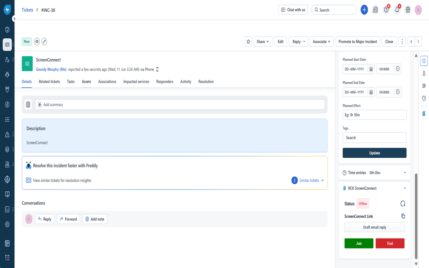Collapse the RCK ScreenConnect panel
The height and width of the screenshot is (268, 429).
(x=405, y=188)
